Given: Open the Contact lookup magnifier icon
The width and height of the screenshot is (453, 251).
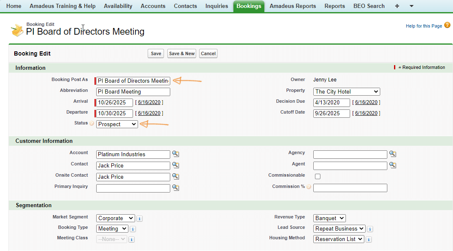Looking at the screenshot, I should [x=176, y=165].
